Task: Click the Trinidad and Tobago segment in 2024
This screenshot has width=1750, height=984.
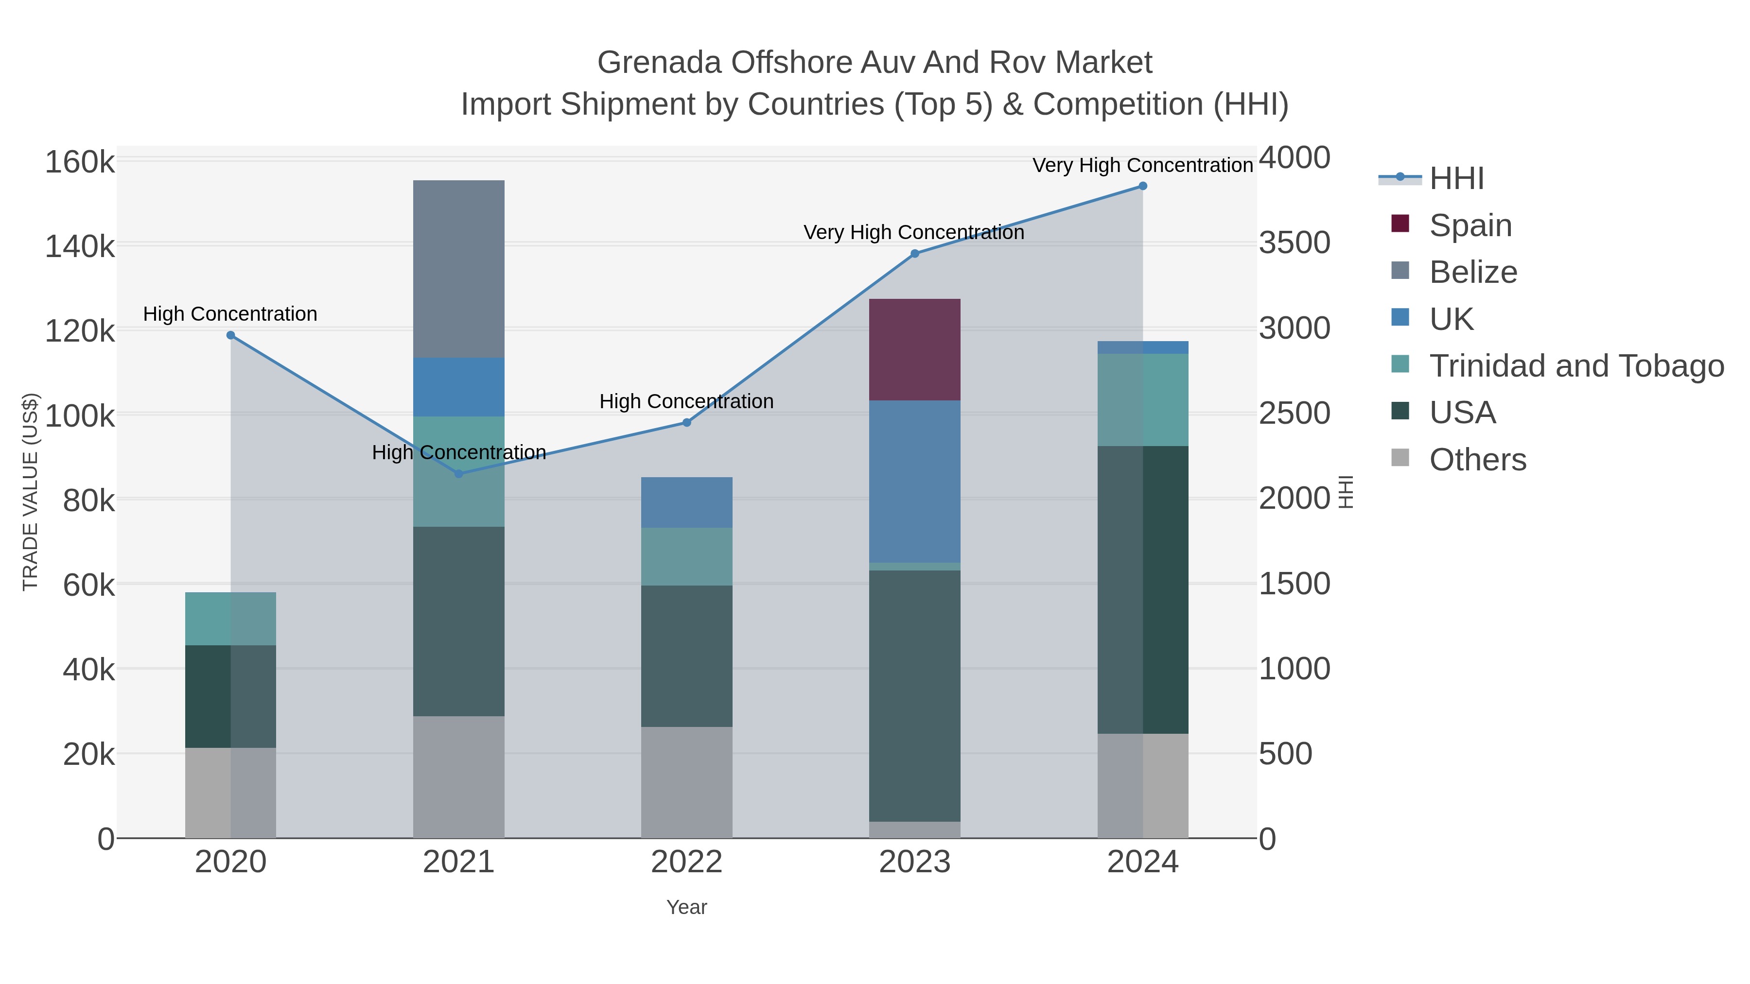Action: coord(1143,400)
